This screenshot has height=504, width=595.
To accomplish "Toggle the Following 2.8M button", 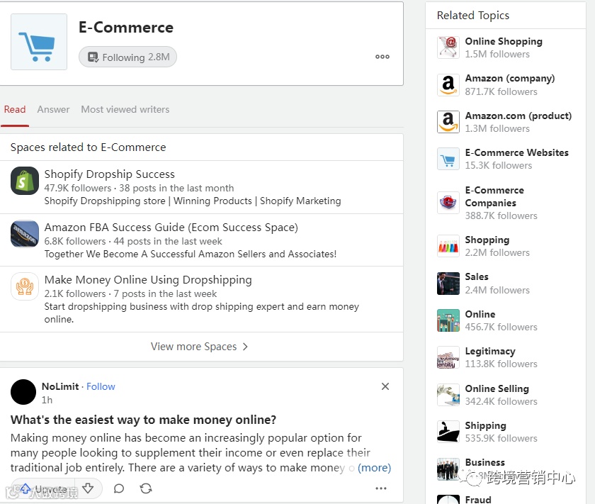I will (x=127, y=57).
